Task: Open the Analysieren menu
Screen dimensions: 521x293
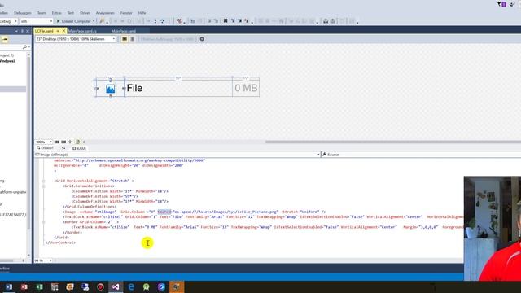Action: (105, 13)
